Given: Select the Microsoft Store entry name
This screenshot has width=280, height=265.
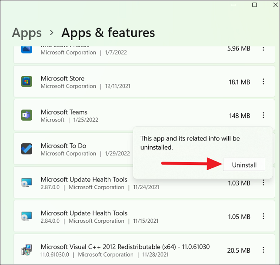Looking at the screenshot, I should tap(63, 78).
